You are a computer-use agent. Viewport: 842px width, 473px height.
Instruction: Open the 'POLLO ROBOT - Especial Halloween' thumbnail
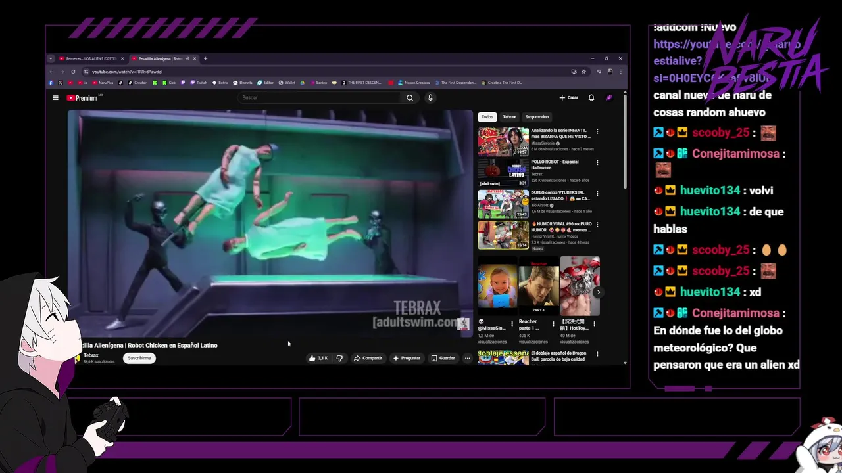(503, 172)
